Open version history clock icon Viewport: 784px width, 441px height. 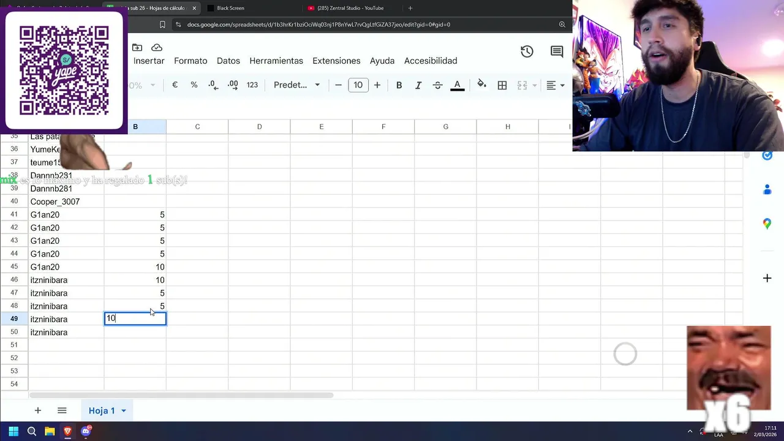(527, 51)
